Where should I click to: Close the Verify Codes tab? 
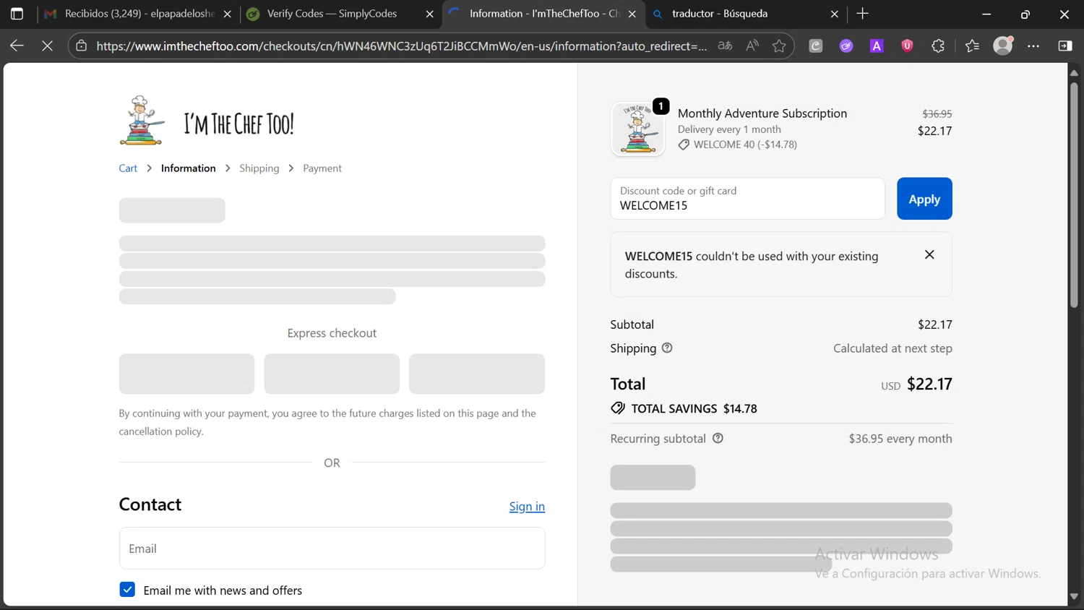click(429, 14)
